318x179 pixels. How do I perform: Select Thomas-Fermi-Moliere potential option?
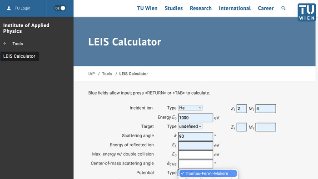pyautogui.click(x=208, y=174)
